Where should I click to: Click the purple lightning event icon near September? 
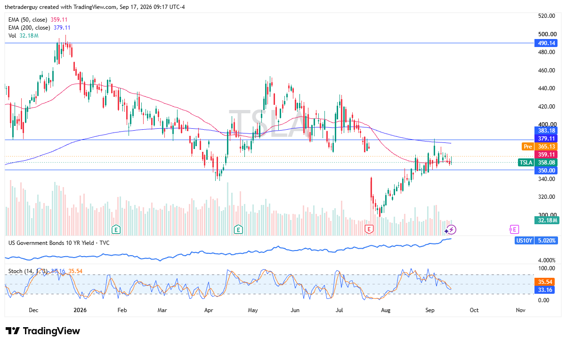click(451, 229)
